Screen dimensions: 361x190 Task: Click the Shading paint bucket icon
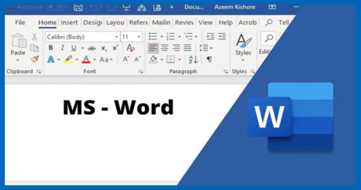coord(154,59)
